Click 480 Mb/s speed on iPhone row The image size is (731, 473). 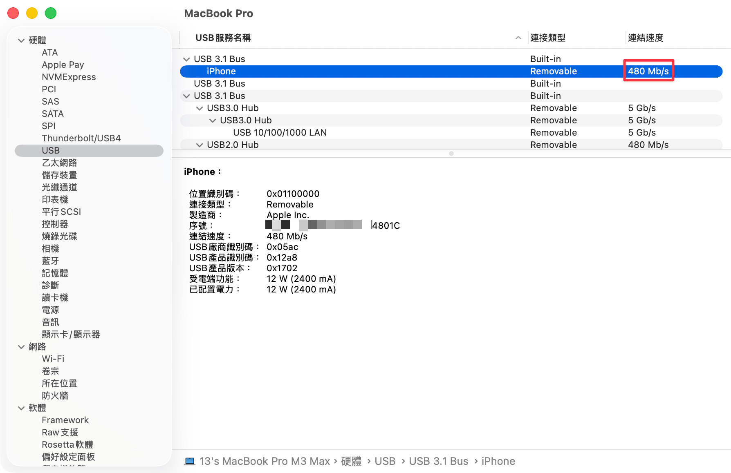pos(648,71)
